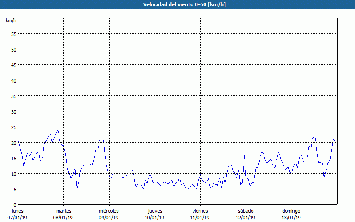Click the y-axis value '5'
Viewport: 355px width, 222px height.
pos(15,190)
